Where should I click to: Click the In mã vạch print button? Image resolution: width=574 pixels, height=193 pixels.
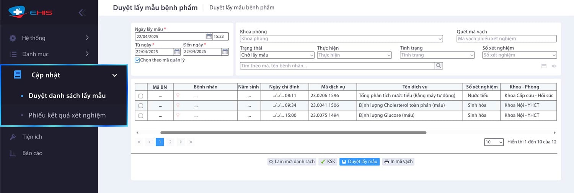[x=398, y=162]
